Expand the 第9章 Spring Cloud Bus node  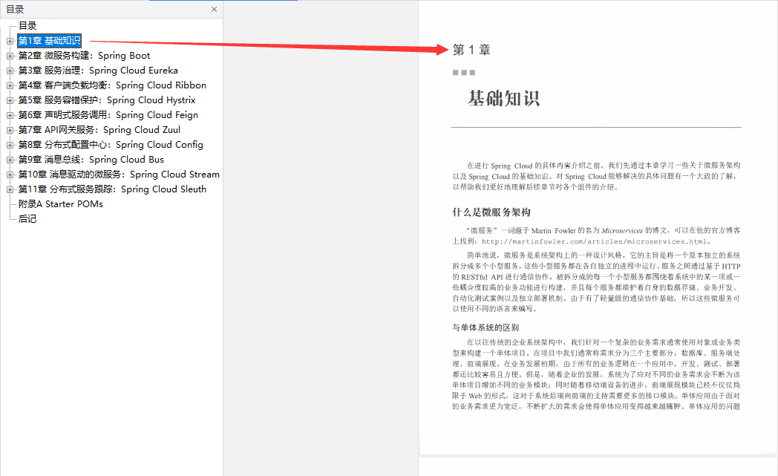pyautogui.click(x=10, y=160)
